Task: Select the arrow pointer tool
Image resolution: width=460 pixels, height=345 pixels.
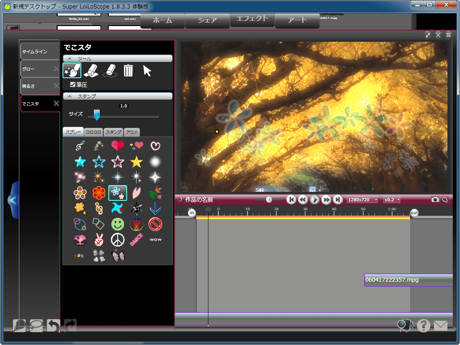Action: 147,71
